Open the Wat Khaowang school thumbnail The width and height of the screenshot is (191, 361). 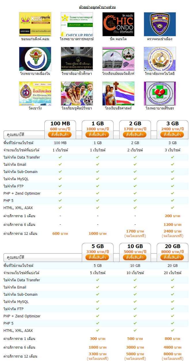(35, 94)
